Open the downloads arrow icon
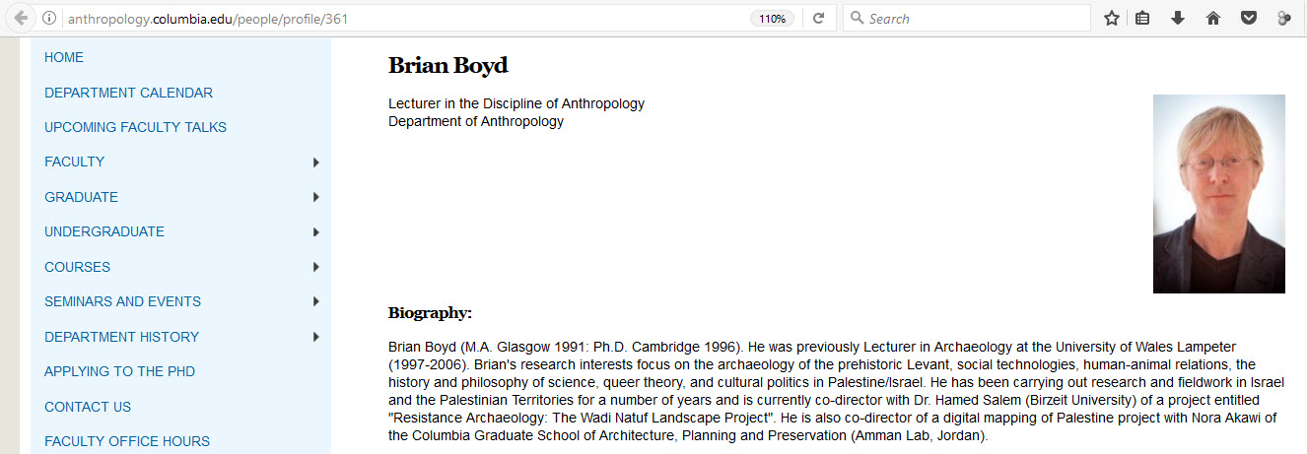Viewport: 1307px width, 454px height. [1177, 18]
